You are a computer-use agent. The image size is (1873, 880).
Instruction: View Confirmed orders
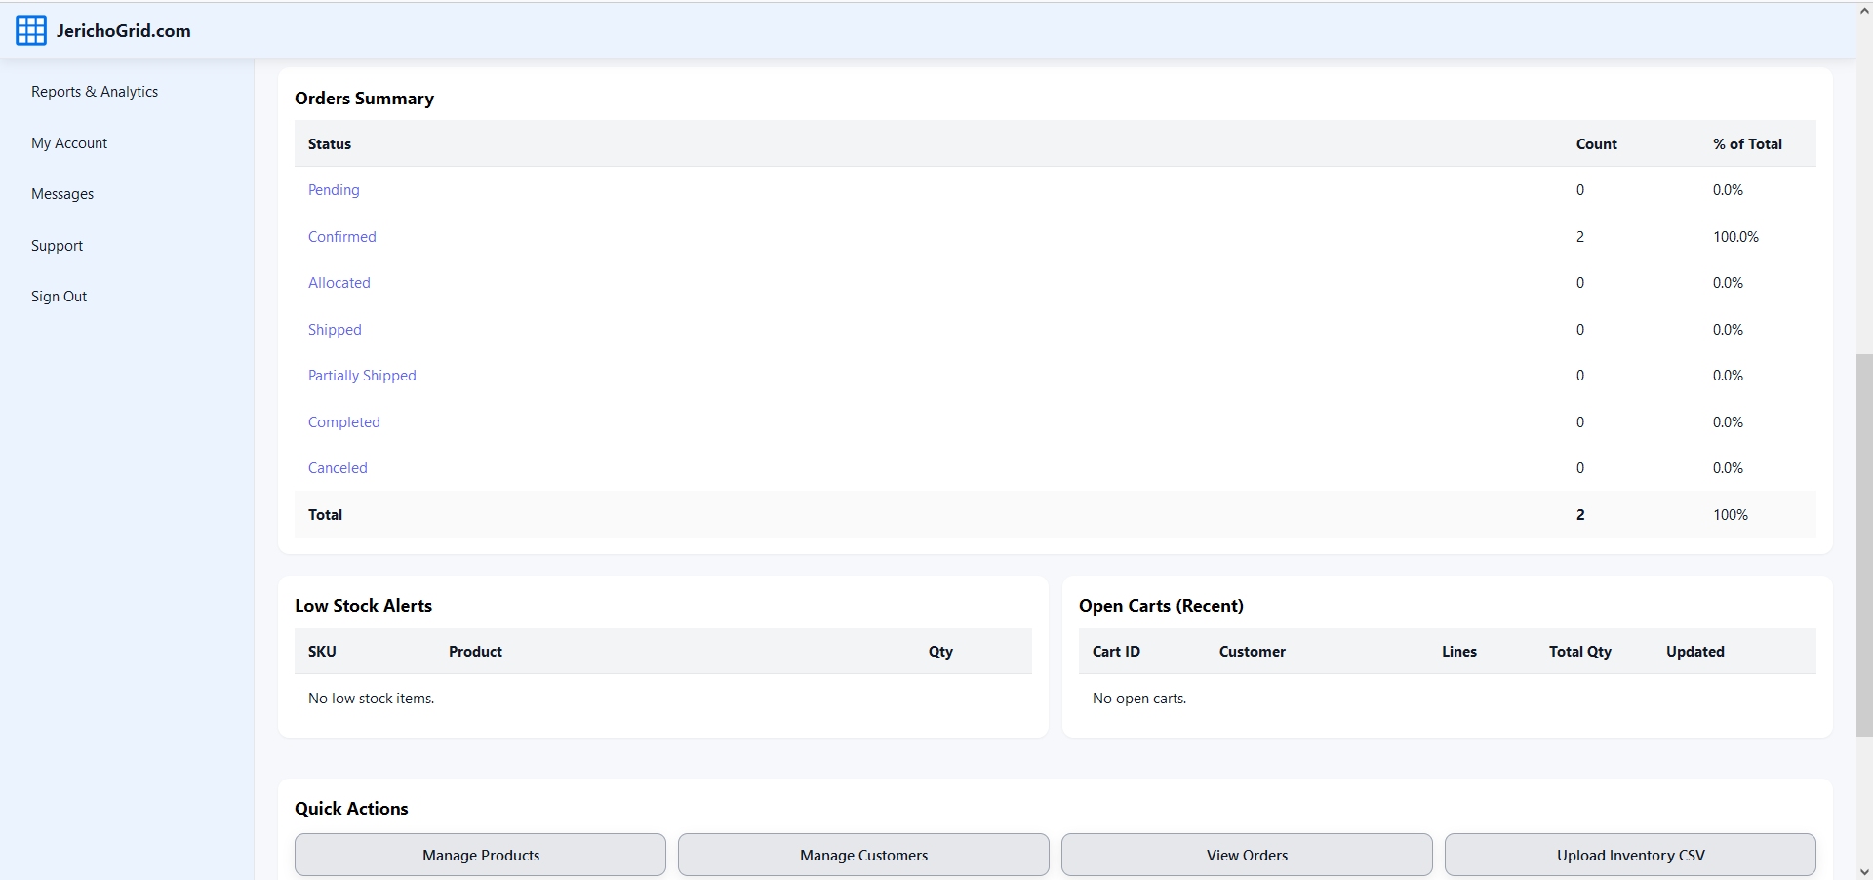point(341,236)
